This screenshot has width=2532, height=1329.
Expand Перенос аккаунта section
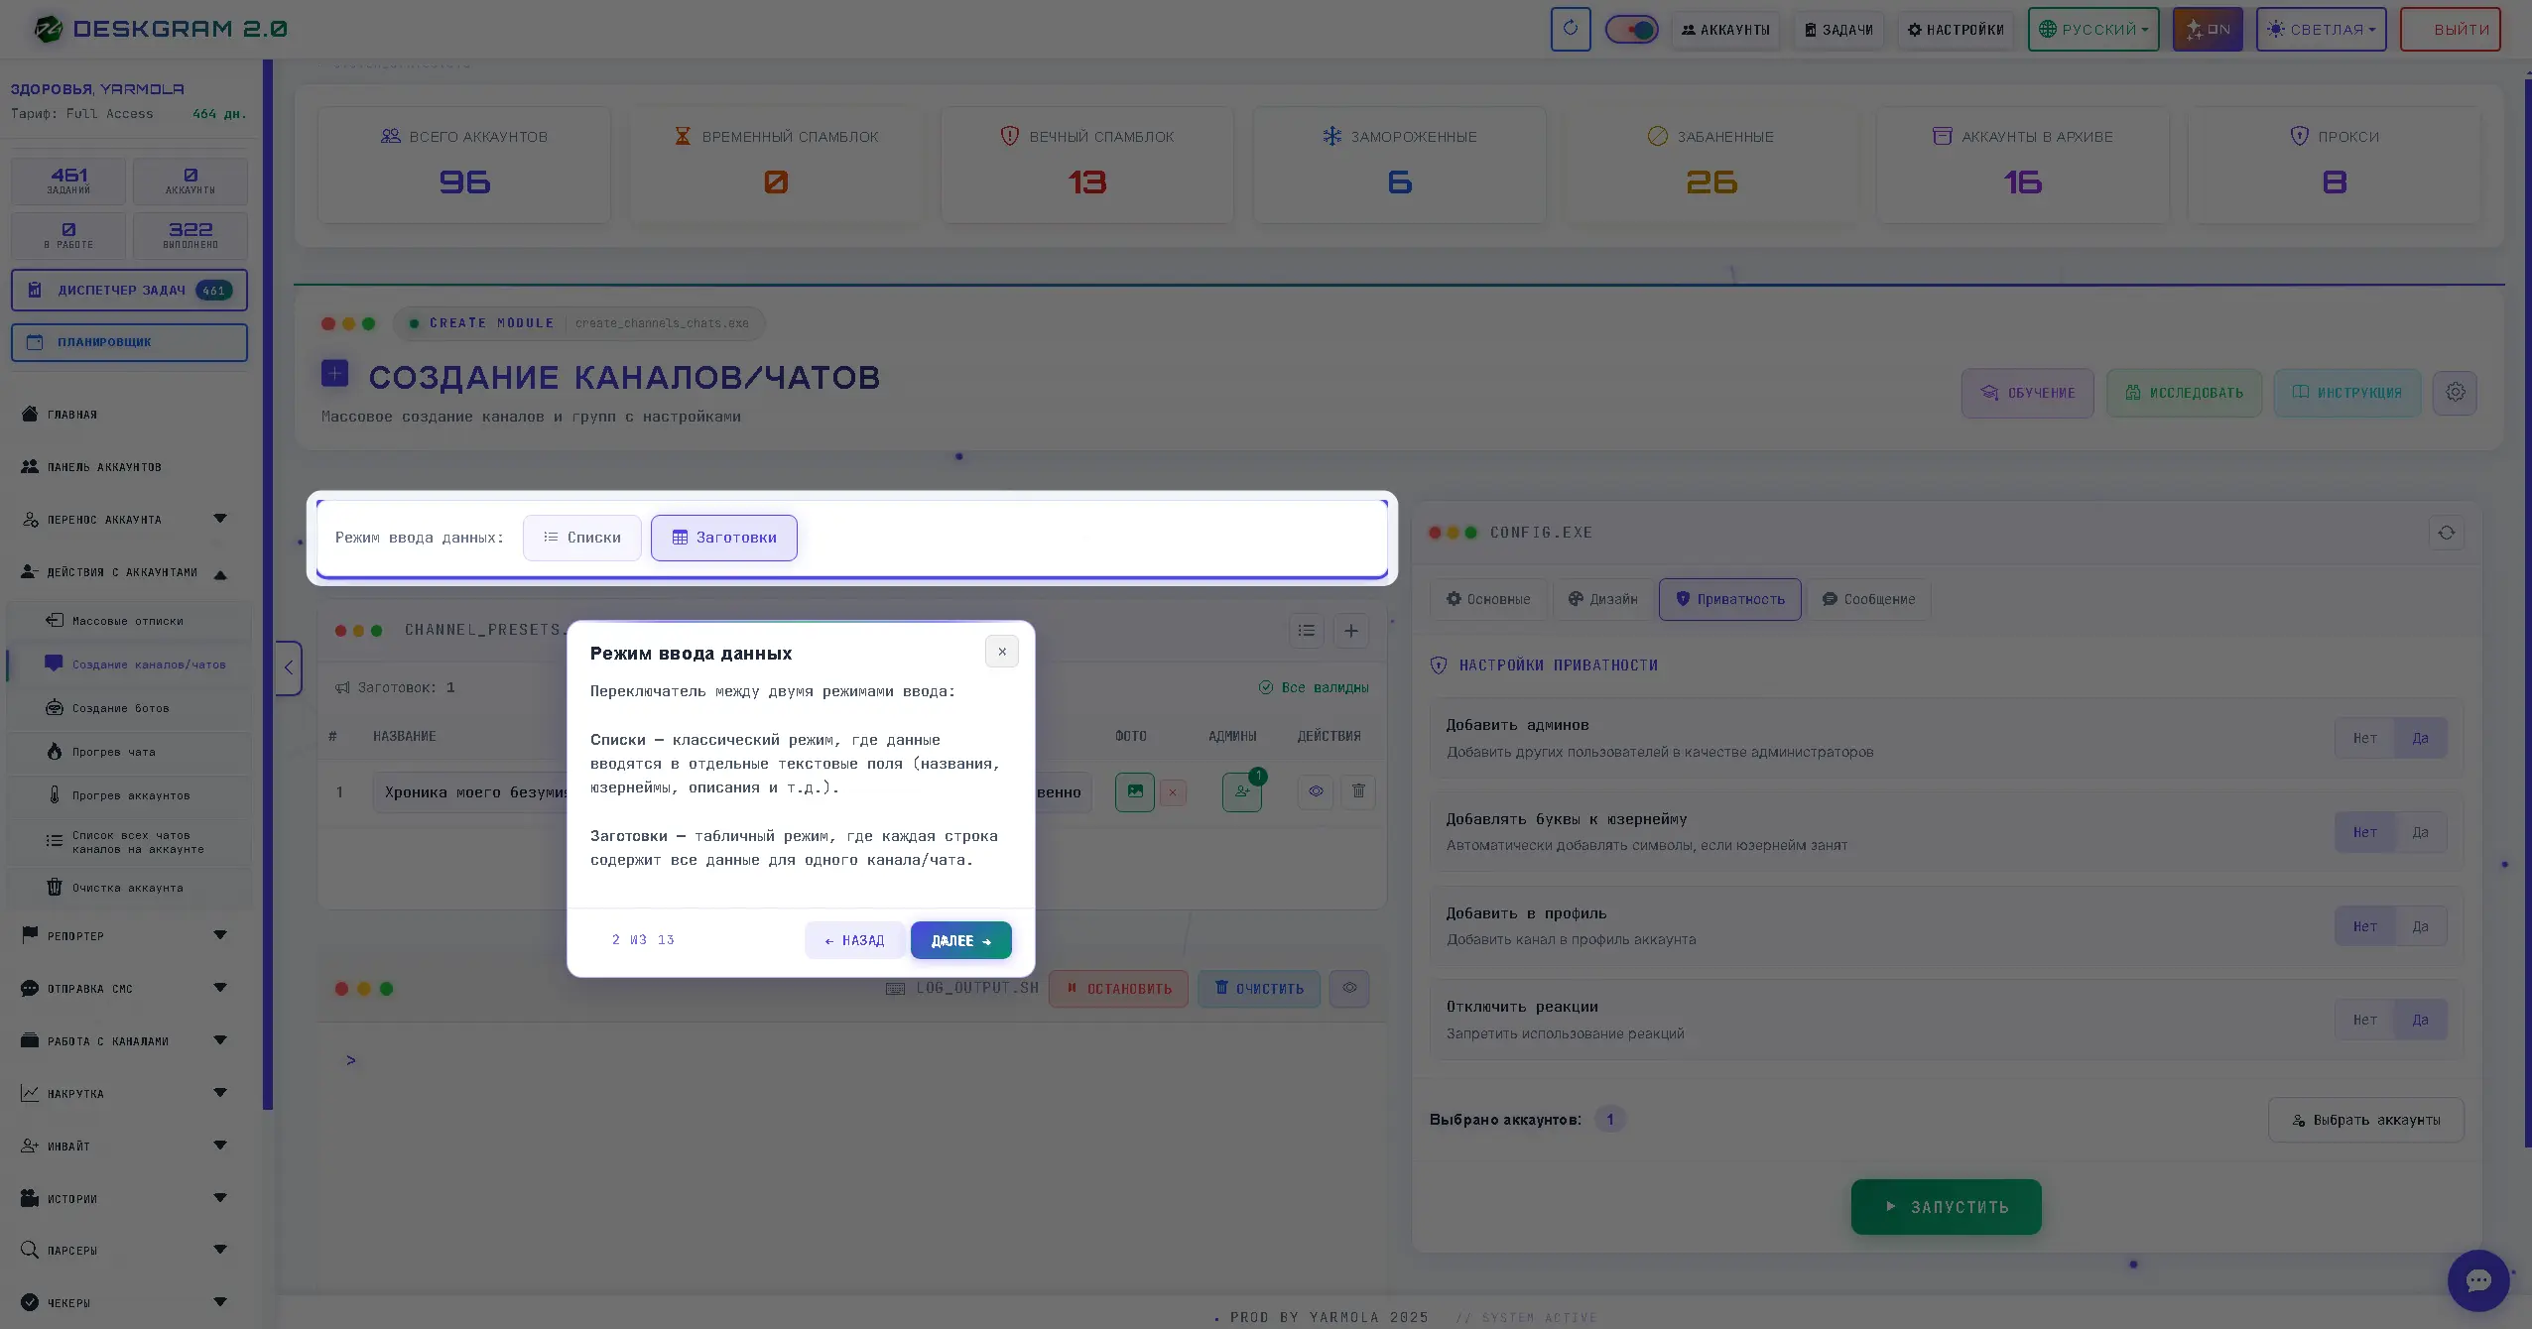(x=124, y=520)
